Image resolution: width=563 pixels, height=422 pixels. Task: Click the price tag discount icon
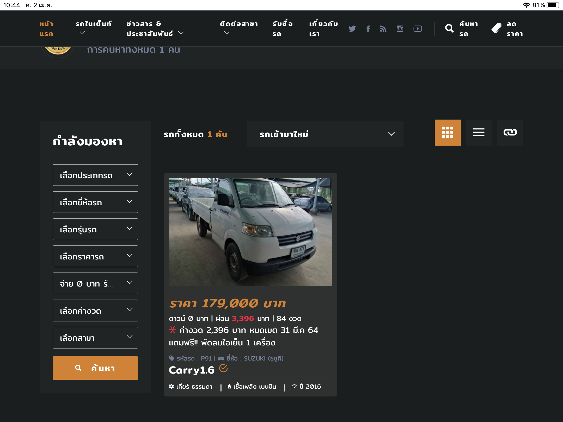click(496, 28)
